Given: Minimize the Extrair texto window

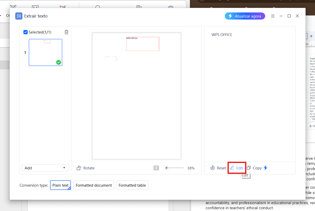Looking at the screenshot, I should pos(281,16).
